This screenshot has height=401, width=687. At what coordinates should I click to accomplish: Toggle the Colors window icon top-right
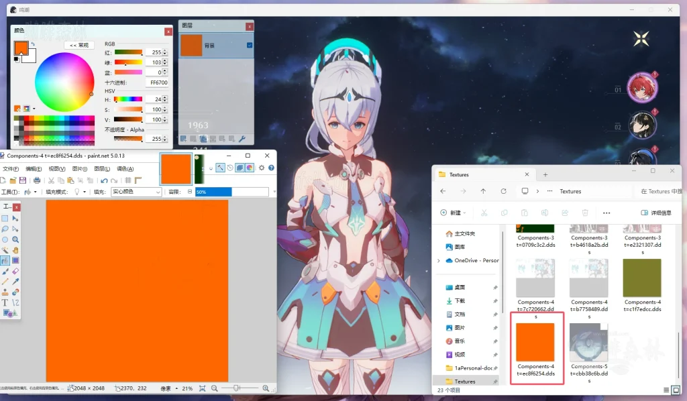[249, 168]
